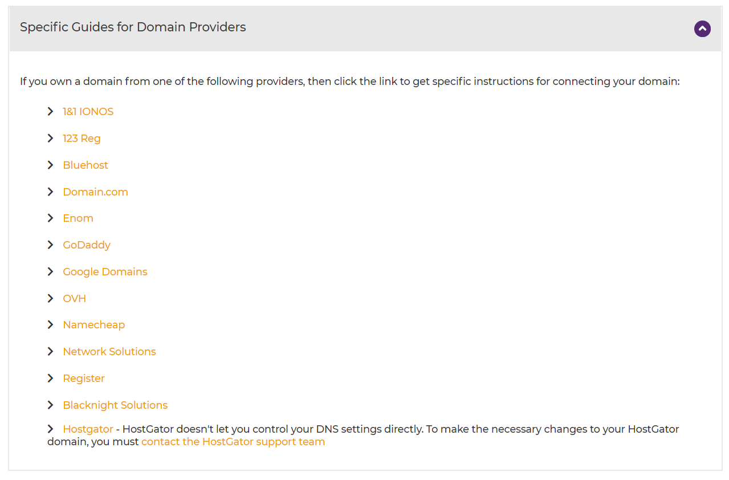Image resolution: width=729 pixels, height=480 pixels.
Task: Click the Register provider link
Action: click(x=84, y=379)
